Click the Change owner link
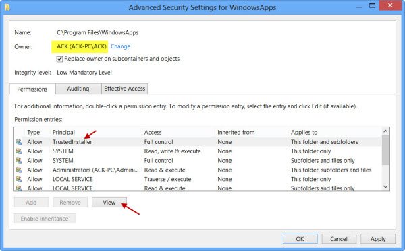 click(120, 46)
